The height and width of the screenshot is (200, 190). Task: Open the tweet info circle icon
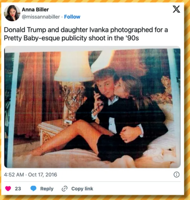tap(176, 175)
